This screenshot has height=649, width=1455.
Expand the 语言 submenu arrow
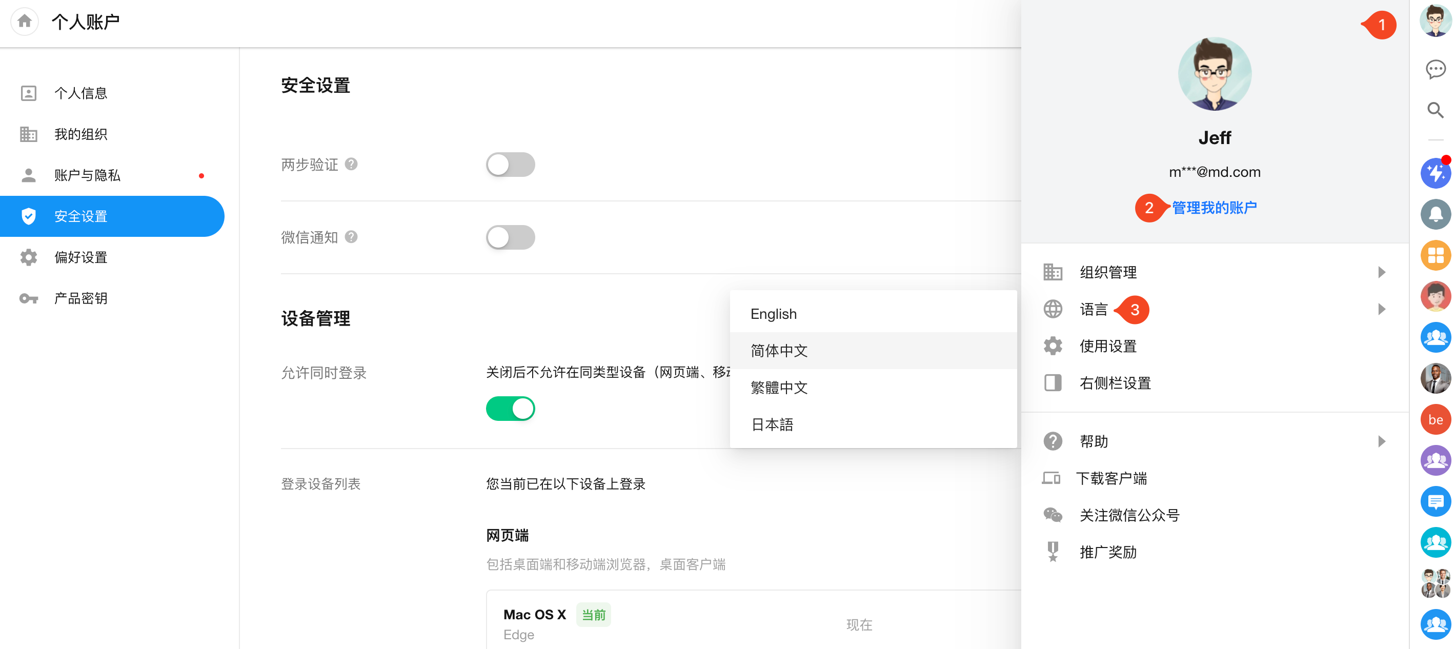1381,309
